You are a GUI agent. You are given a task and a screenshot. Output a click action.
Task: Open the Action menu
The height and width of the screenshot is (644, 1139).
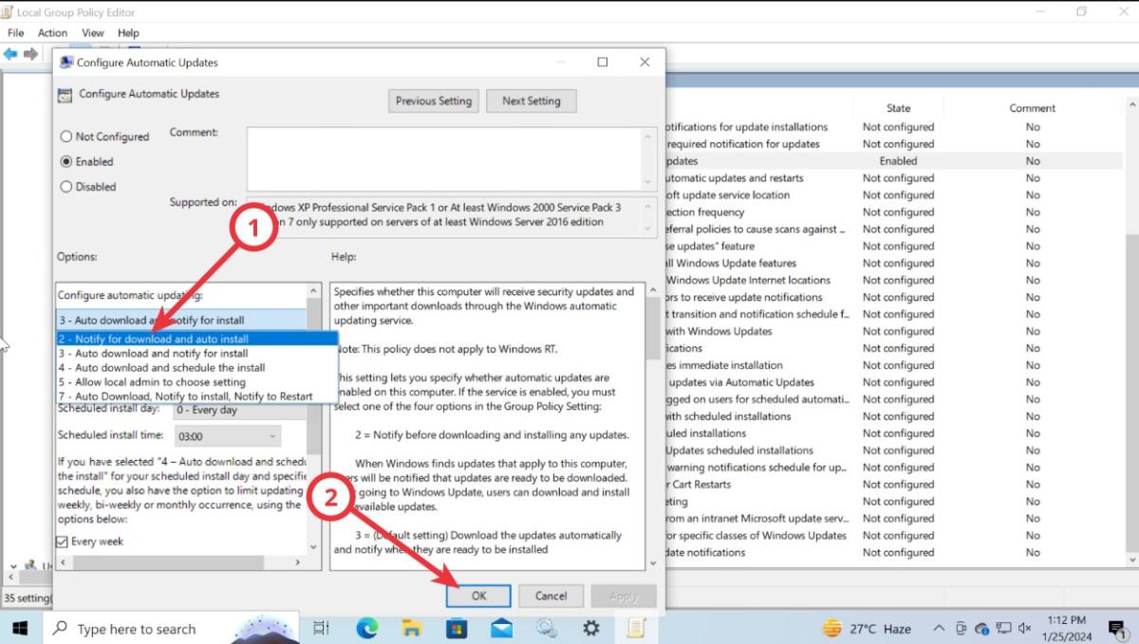[52, 32]
